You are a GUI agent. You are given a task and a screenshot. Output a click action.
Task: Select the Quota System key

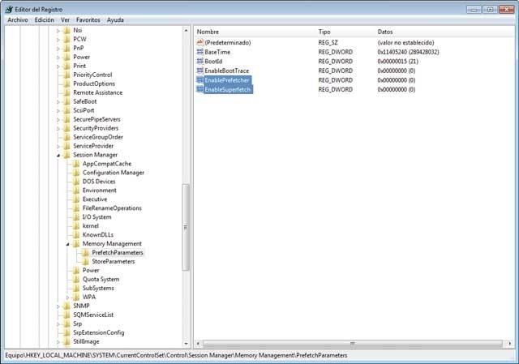click(x=101, y=280)
